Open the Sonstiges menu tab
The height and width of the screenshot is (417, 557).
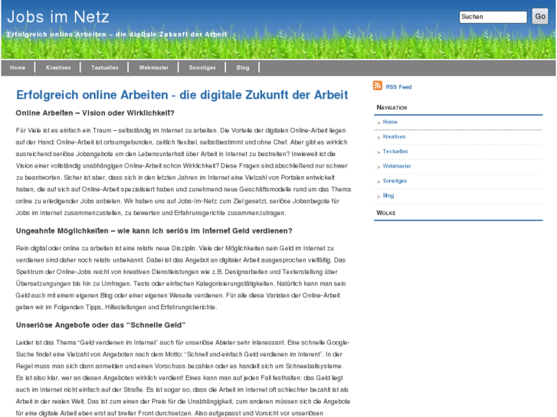(202, 67)
